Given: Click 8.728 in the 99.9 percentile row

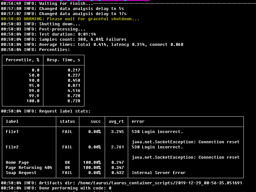Looking at the screenshot, I should click(74, 96).
